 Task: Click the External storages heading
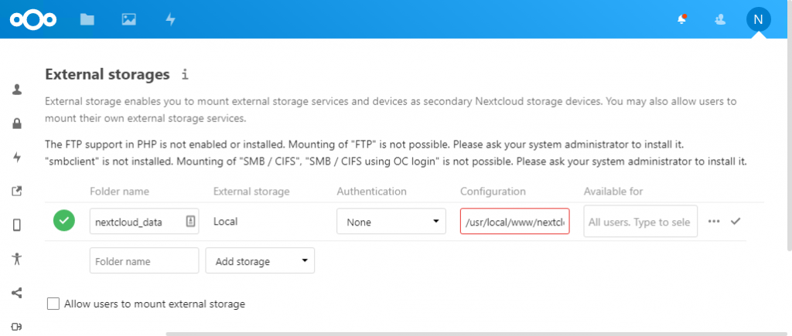pos(108,75)
